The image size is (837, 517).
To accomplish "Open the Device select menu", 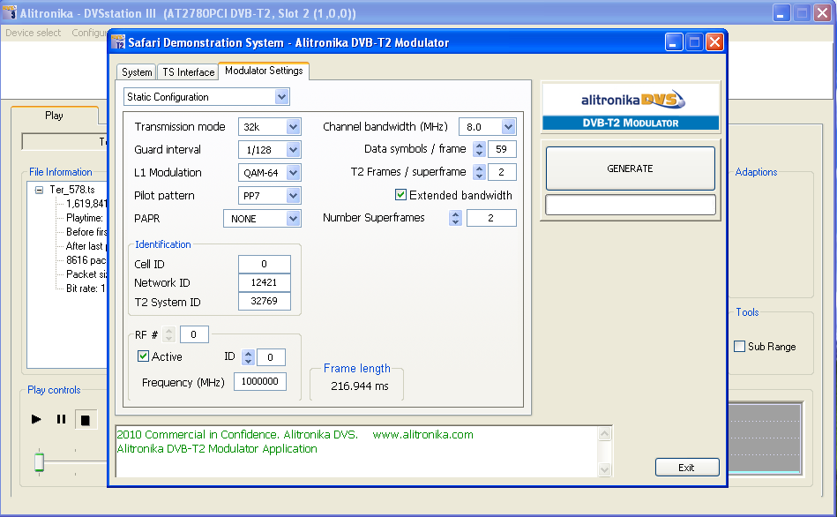I will [x=34, y=33].
